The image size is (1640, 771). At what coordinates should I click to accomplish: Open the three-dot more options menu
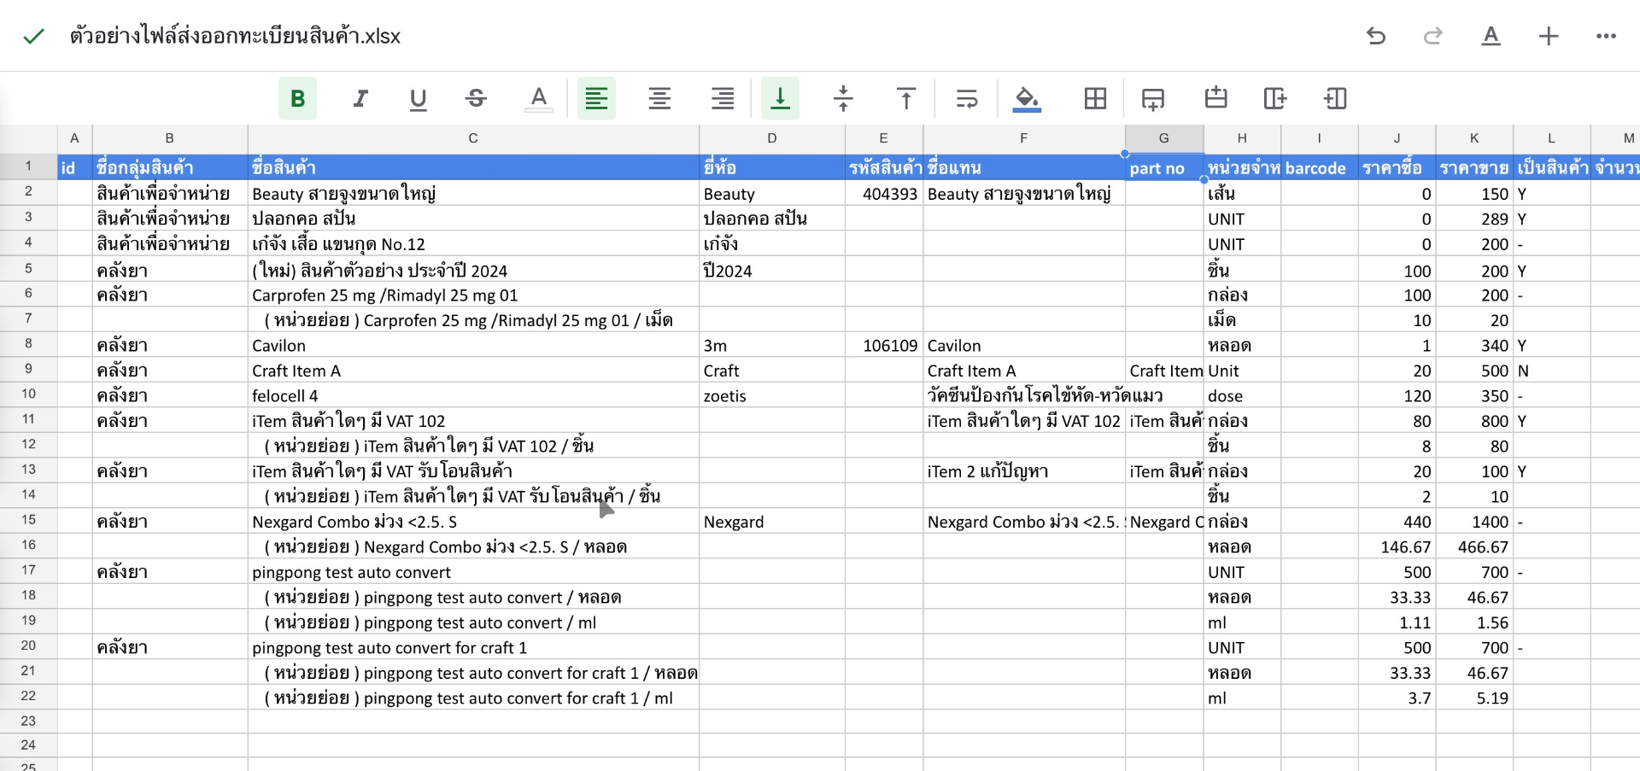[x=1606, y=36]
